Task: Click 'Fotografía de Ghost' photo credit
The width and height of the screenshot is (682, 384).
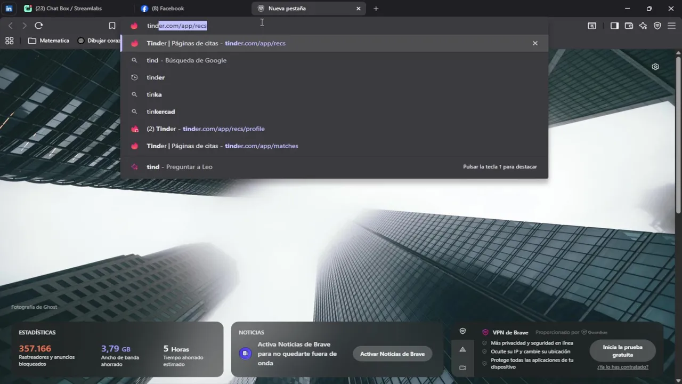Action: [x=34, y=307]
